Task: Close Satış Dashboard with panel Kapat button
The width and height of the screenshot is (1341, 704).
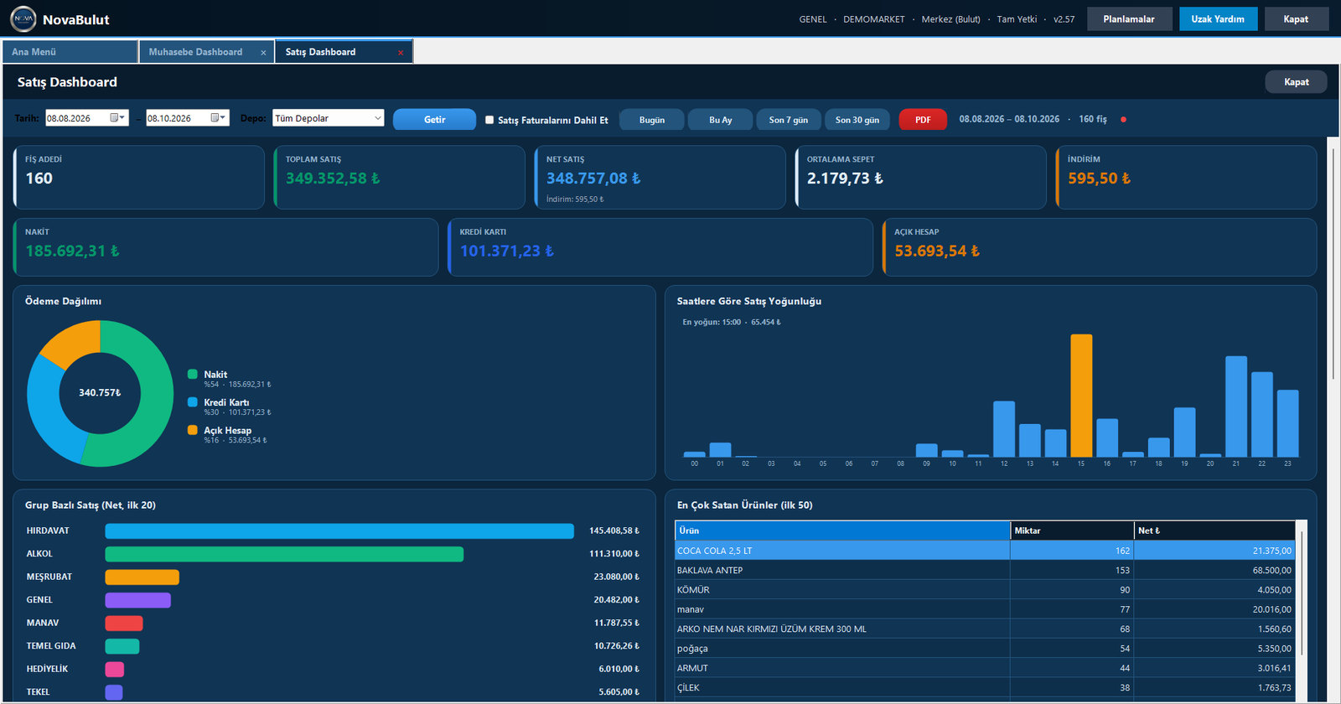Action: click(x=1297, y=81)
